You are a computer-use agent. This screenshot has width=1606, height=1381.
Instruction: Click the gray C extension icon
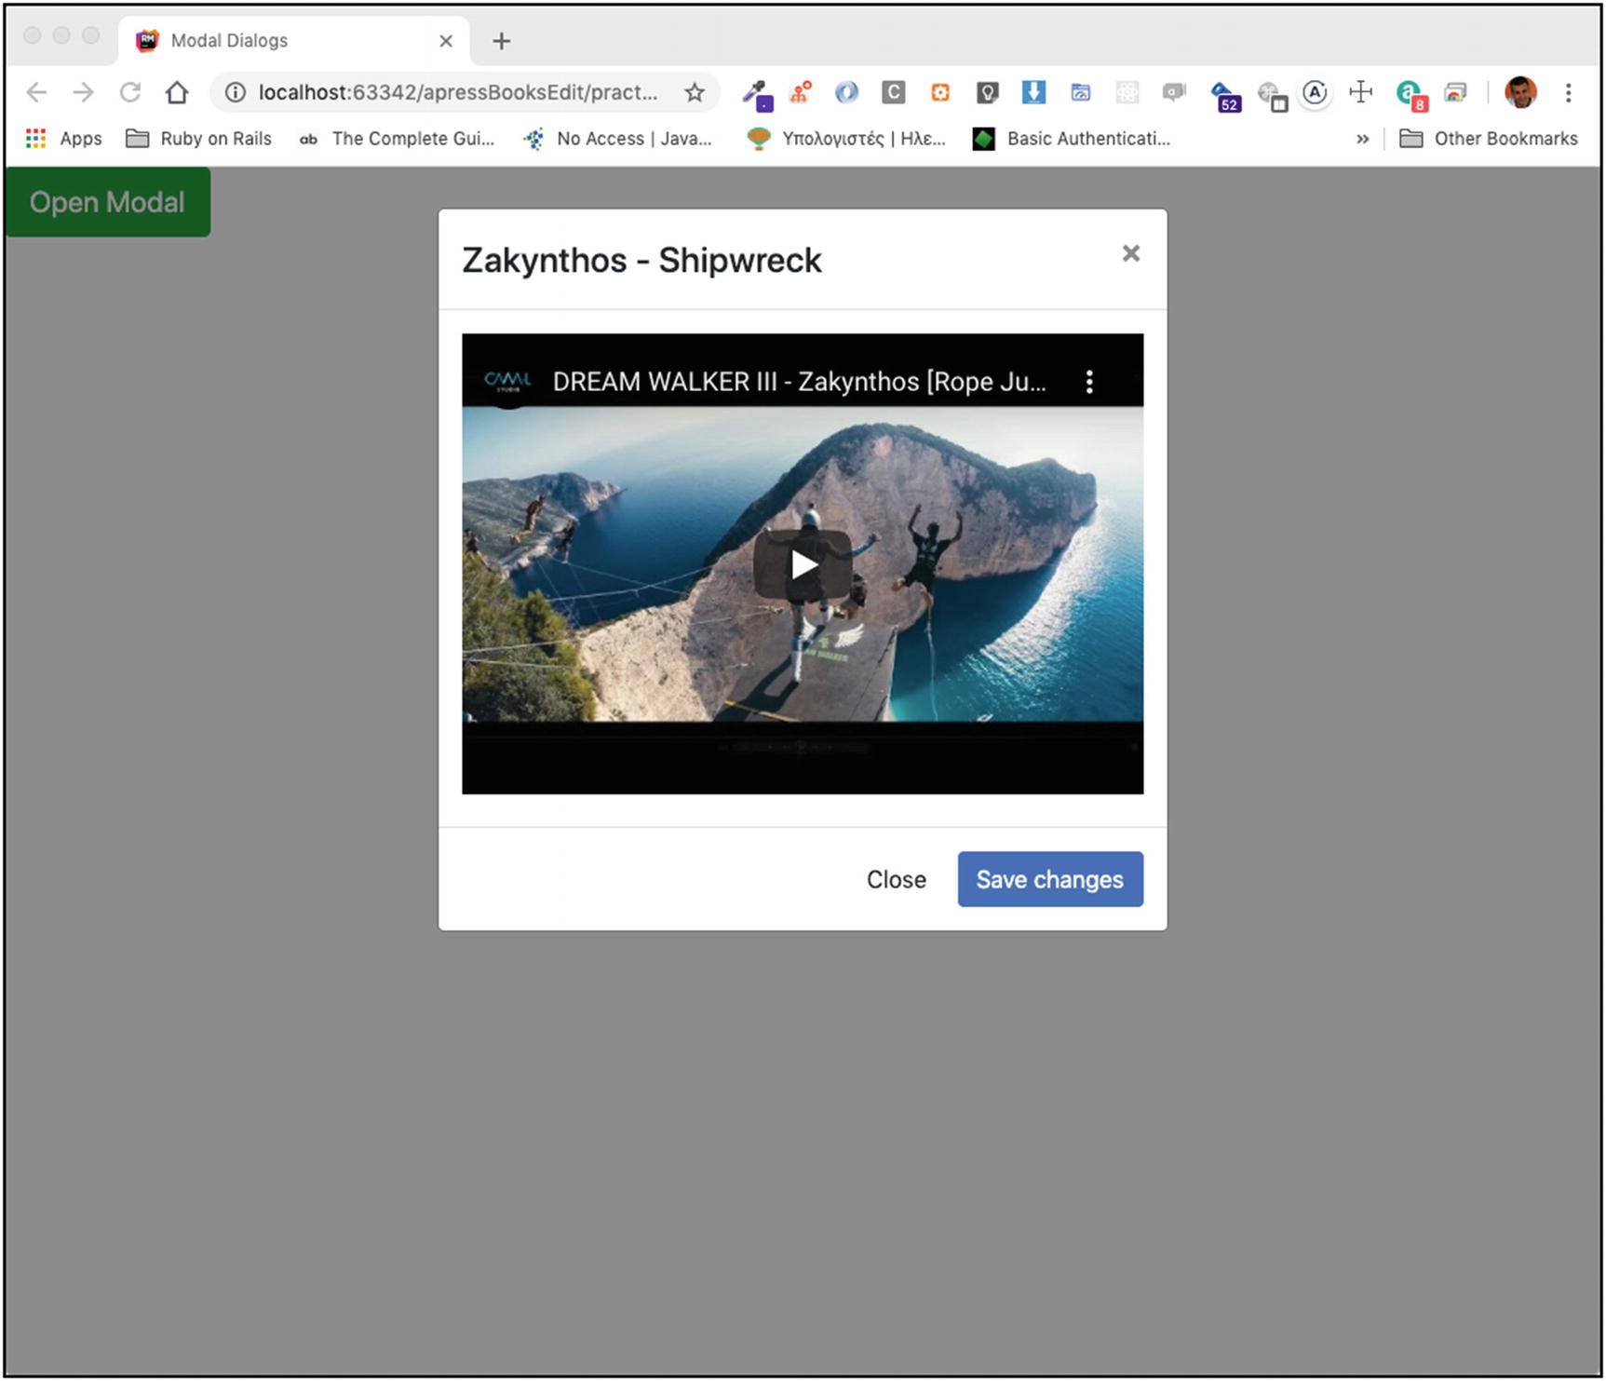click(x=893, y=92)
